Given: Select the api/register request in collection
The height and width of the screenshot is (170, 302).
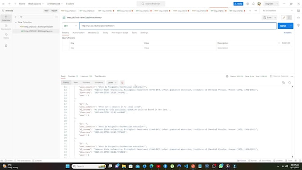Looking at the screenshot, I should (x=36, y=27).
